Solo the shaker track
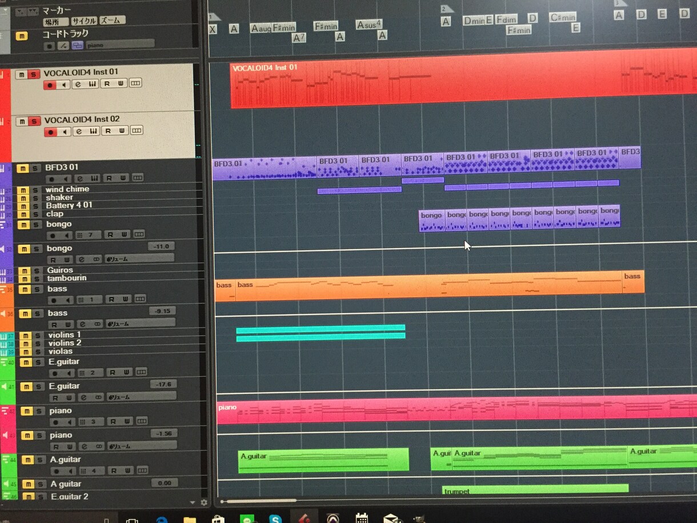 coord(35,198)
